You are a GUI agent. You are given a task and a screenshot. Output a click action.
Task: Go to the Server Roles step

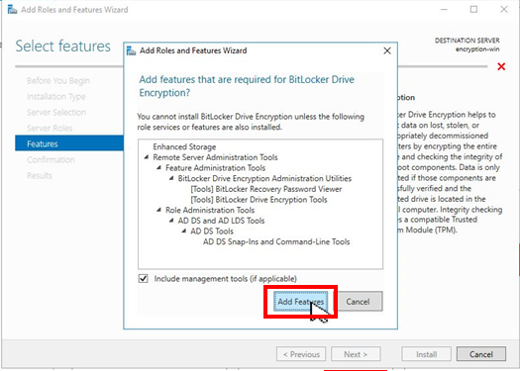[x=50, y=129]
